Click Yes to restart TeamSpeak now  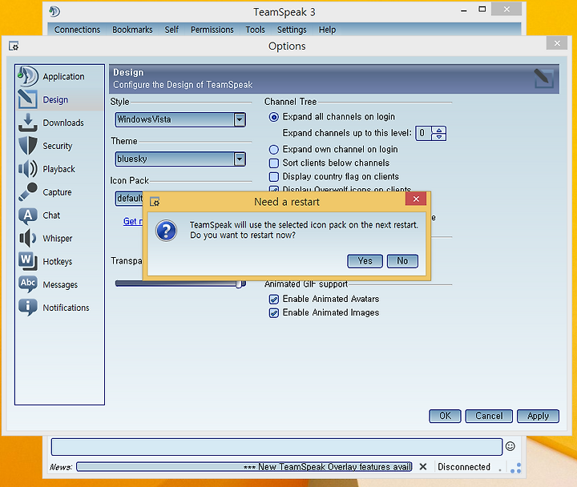[365, 261]
